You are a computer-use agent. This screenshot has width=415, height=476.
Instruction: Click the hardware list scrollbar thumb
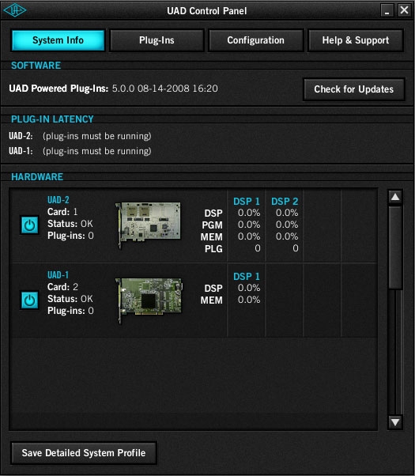(395, 247)
